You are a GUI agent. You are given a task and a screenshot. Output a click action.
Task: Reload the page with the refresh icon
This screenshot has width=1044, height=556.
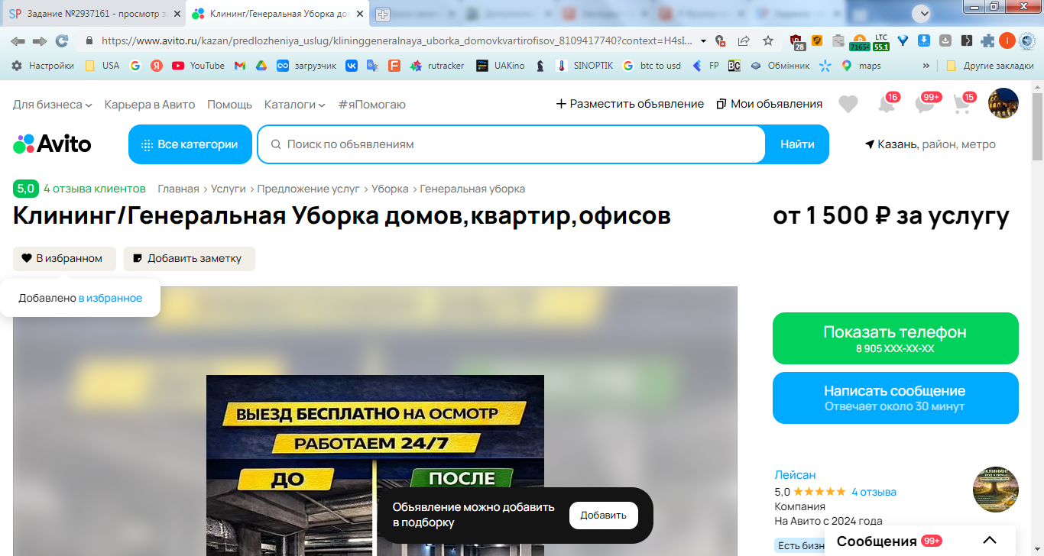coord(62,40)
